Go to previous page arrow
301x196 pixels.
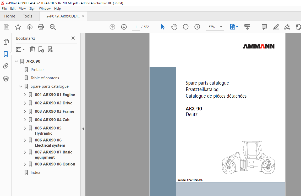112,27
